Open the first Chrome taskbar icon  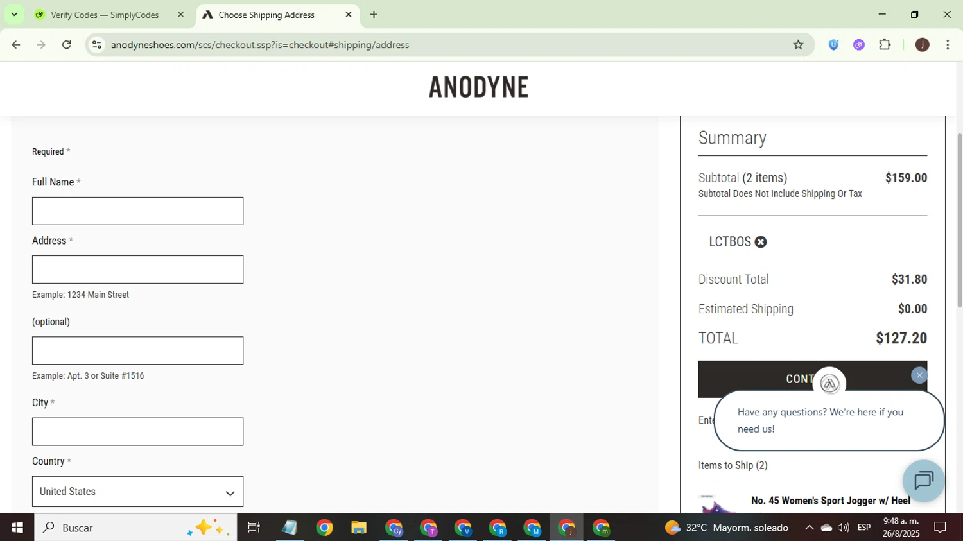tap(324, 528)
